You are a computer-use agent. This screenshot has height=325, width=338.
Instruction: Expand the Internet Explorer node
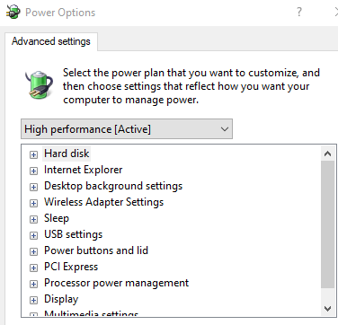pos(33,171)
